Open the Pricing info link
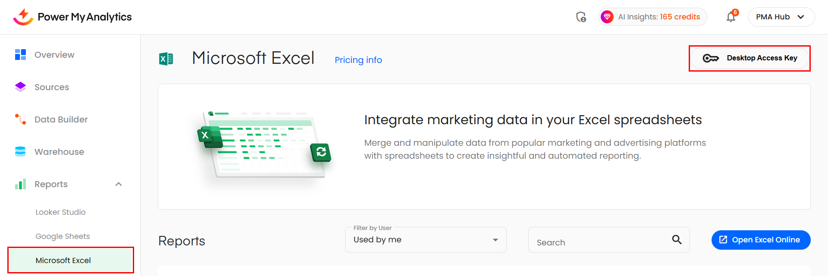Screen dimensions: 828x276 pyautogui.click(x=358, y=60)
